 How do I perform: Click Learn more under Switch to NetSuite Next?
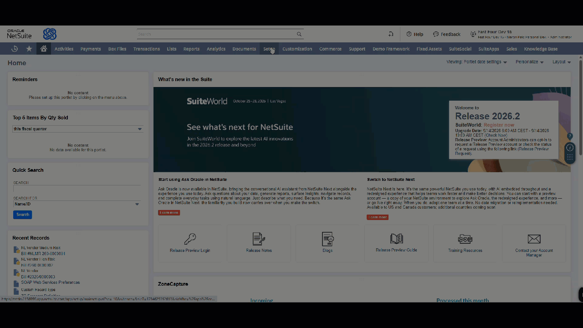378,217
